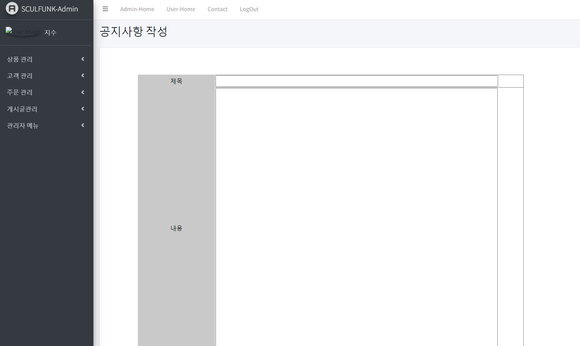This screenshot has width=580, height=346.
Task: Click the username 지수 in sidebar
Action: [x=51, y=33]
